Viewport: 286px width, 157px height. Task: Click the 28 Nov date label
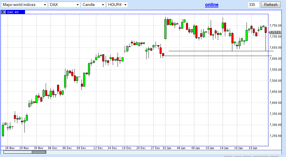point(24,148)
